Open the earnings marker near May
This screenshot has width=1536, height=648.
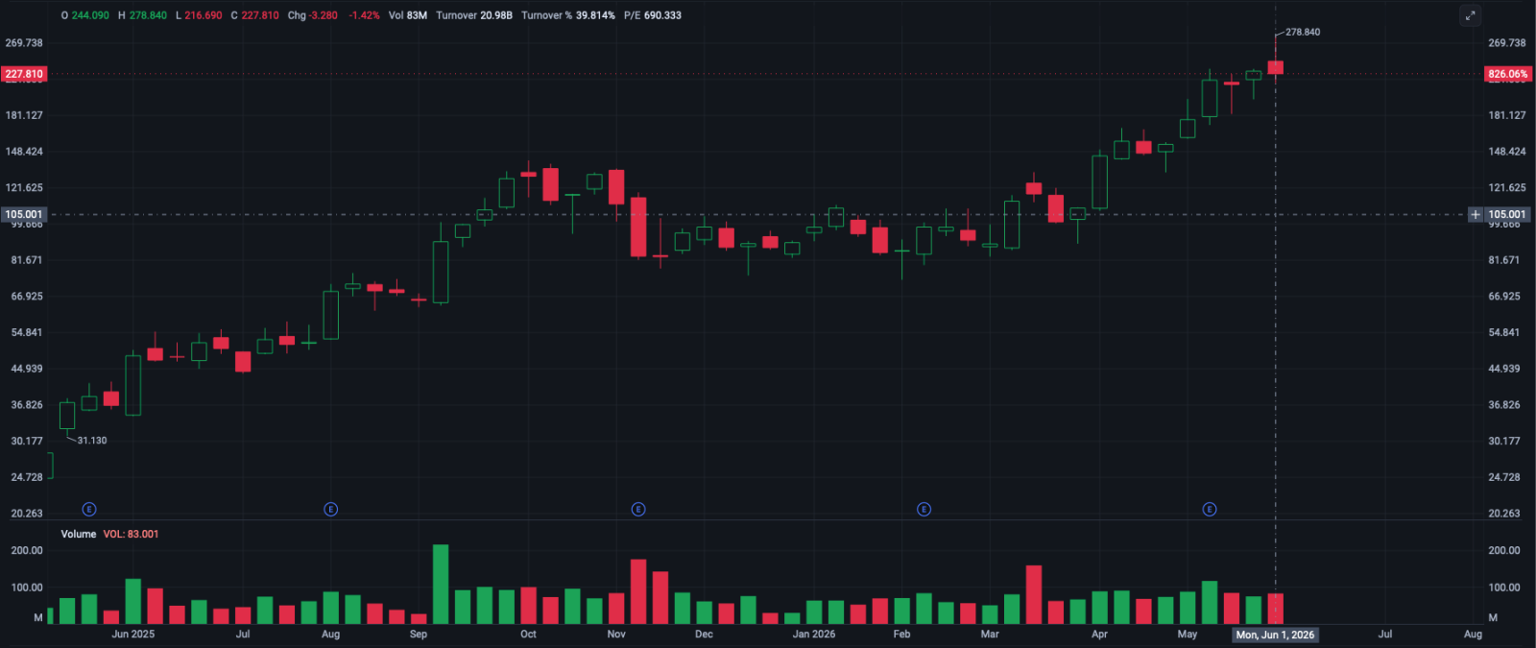[1210, 509]
